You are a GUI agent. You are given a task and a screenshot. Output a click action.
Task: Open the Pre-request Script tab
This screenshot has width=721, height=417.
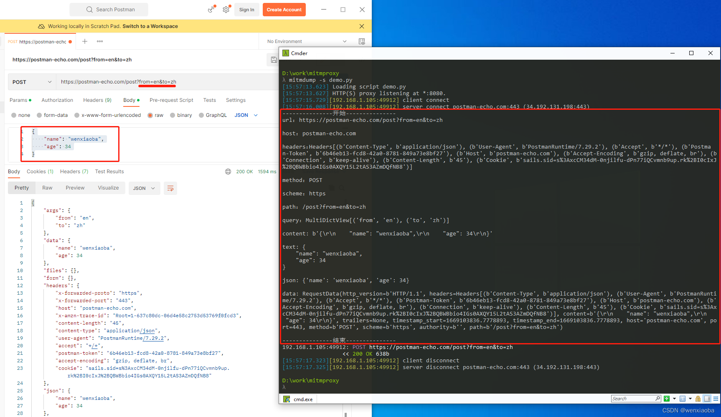[171, 100]
